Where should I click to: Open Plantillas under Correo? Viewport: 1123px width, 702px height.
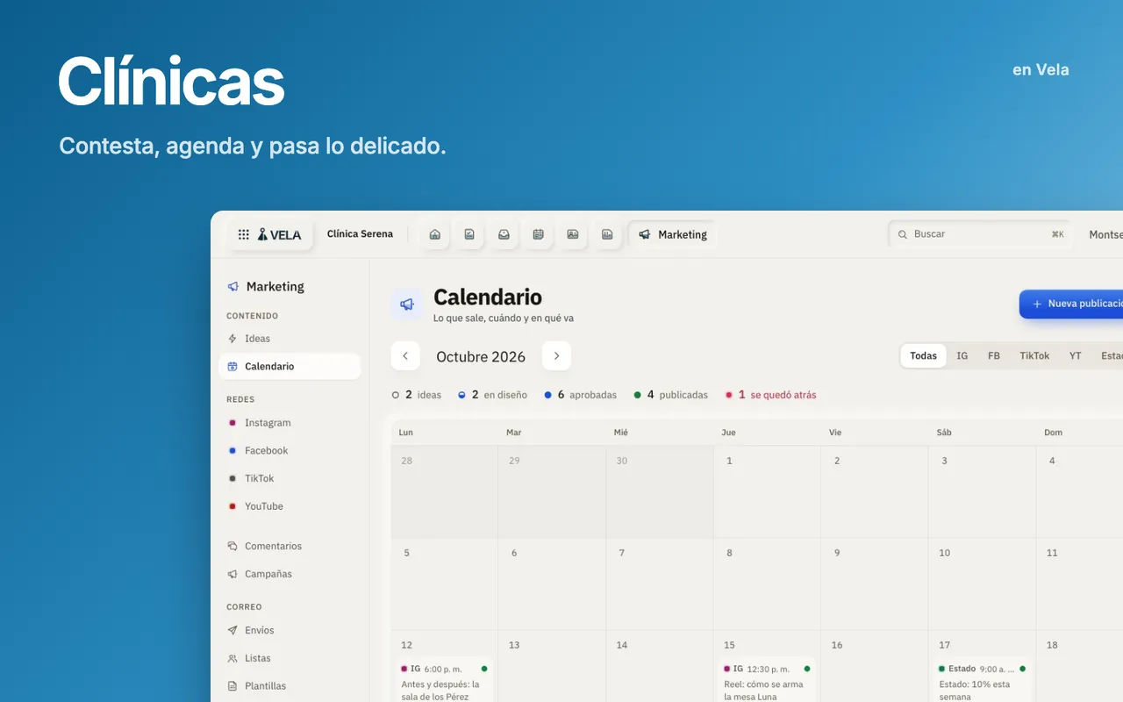[290, 686]
